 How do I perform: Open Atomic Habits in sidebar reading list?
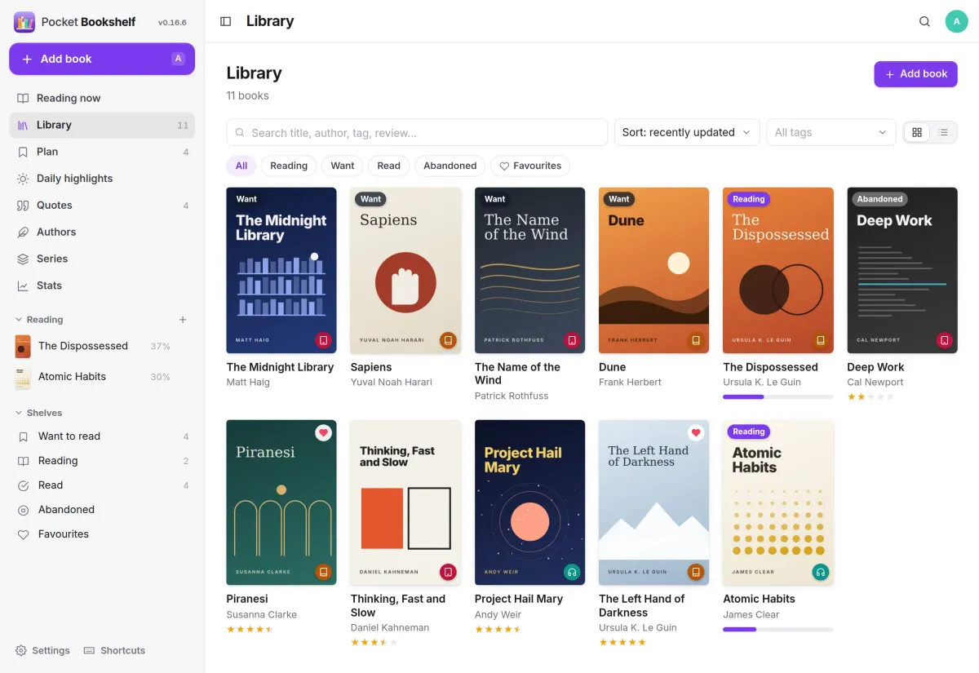[102, 377]
